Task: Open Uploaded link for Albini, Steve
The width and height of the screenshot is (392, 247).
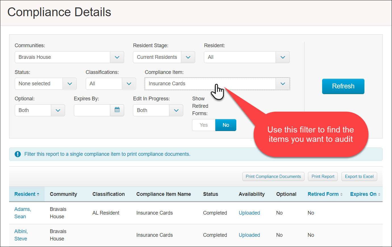Action: tap(249, 235)
